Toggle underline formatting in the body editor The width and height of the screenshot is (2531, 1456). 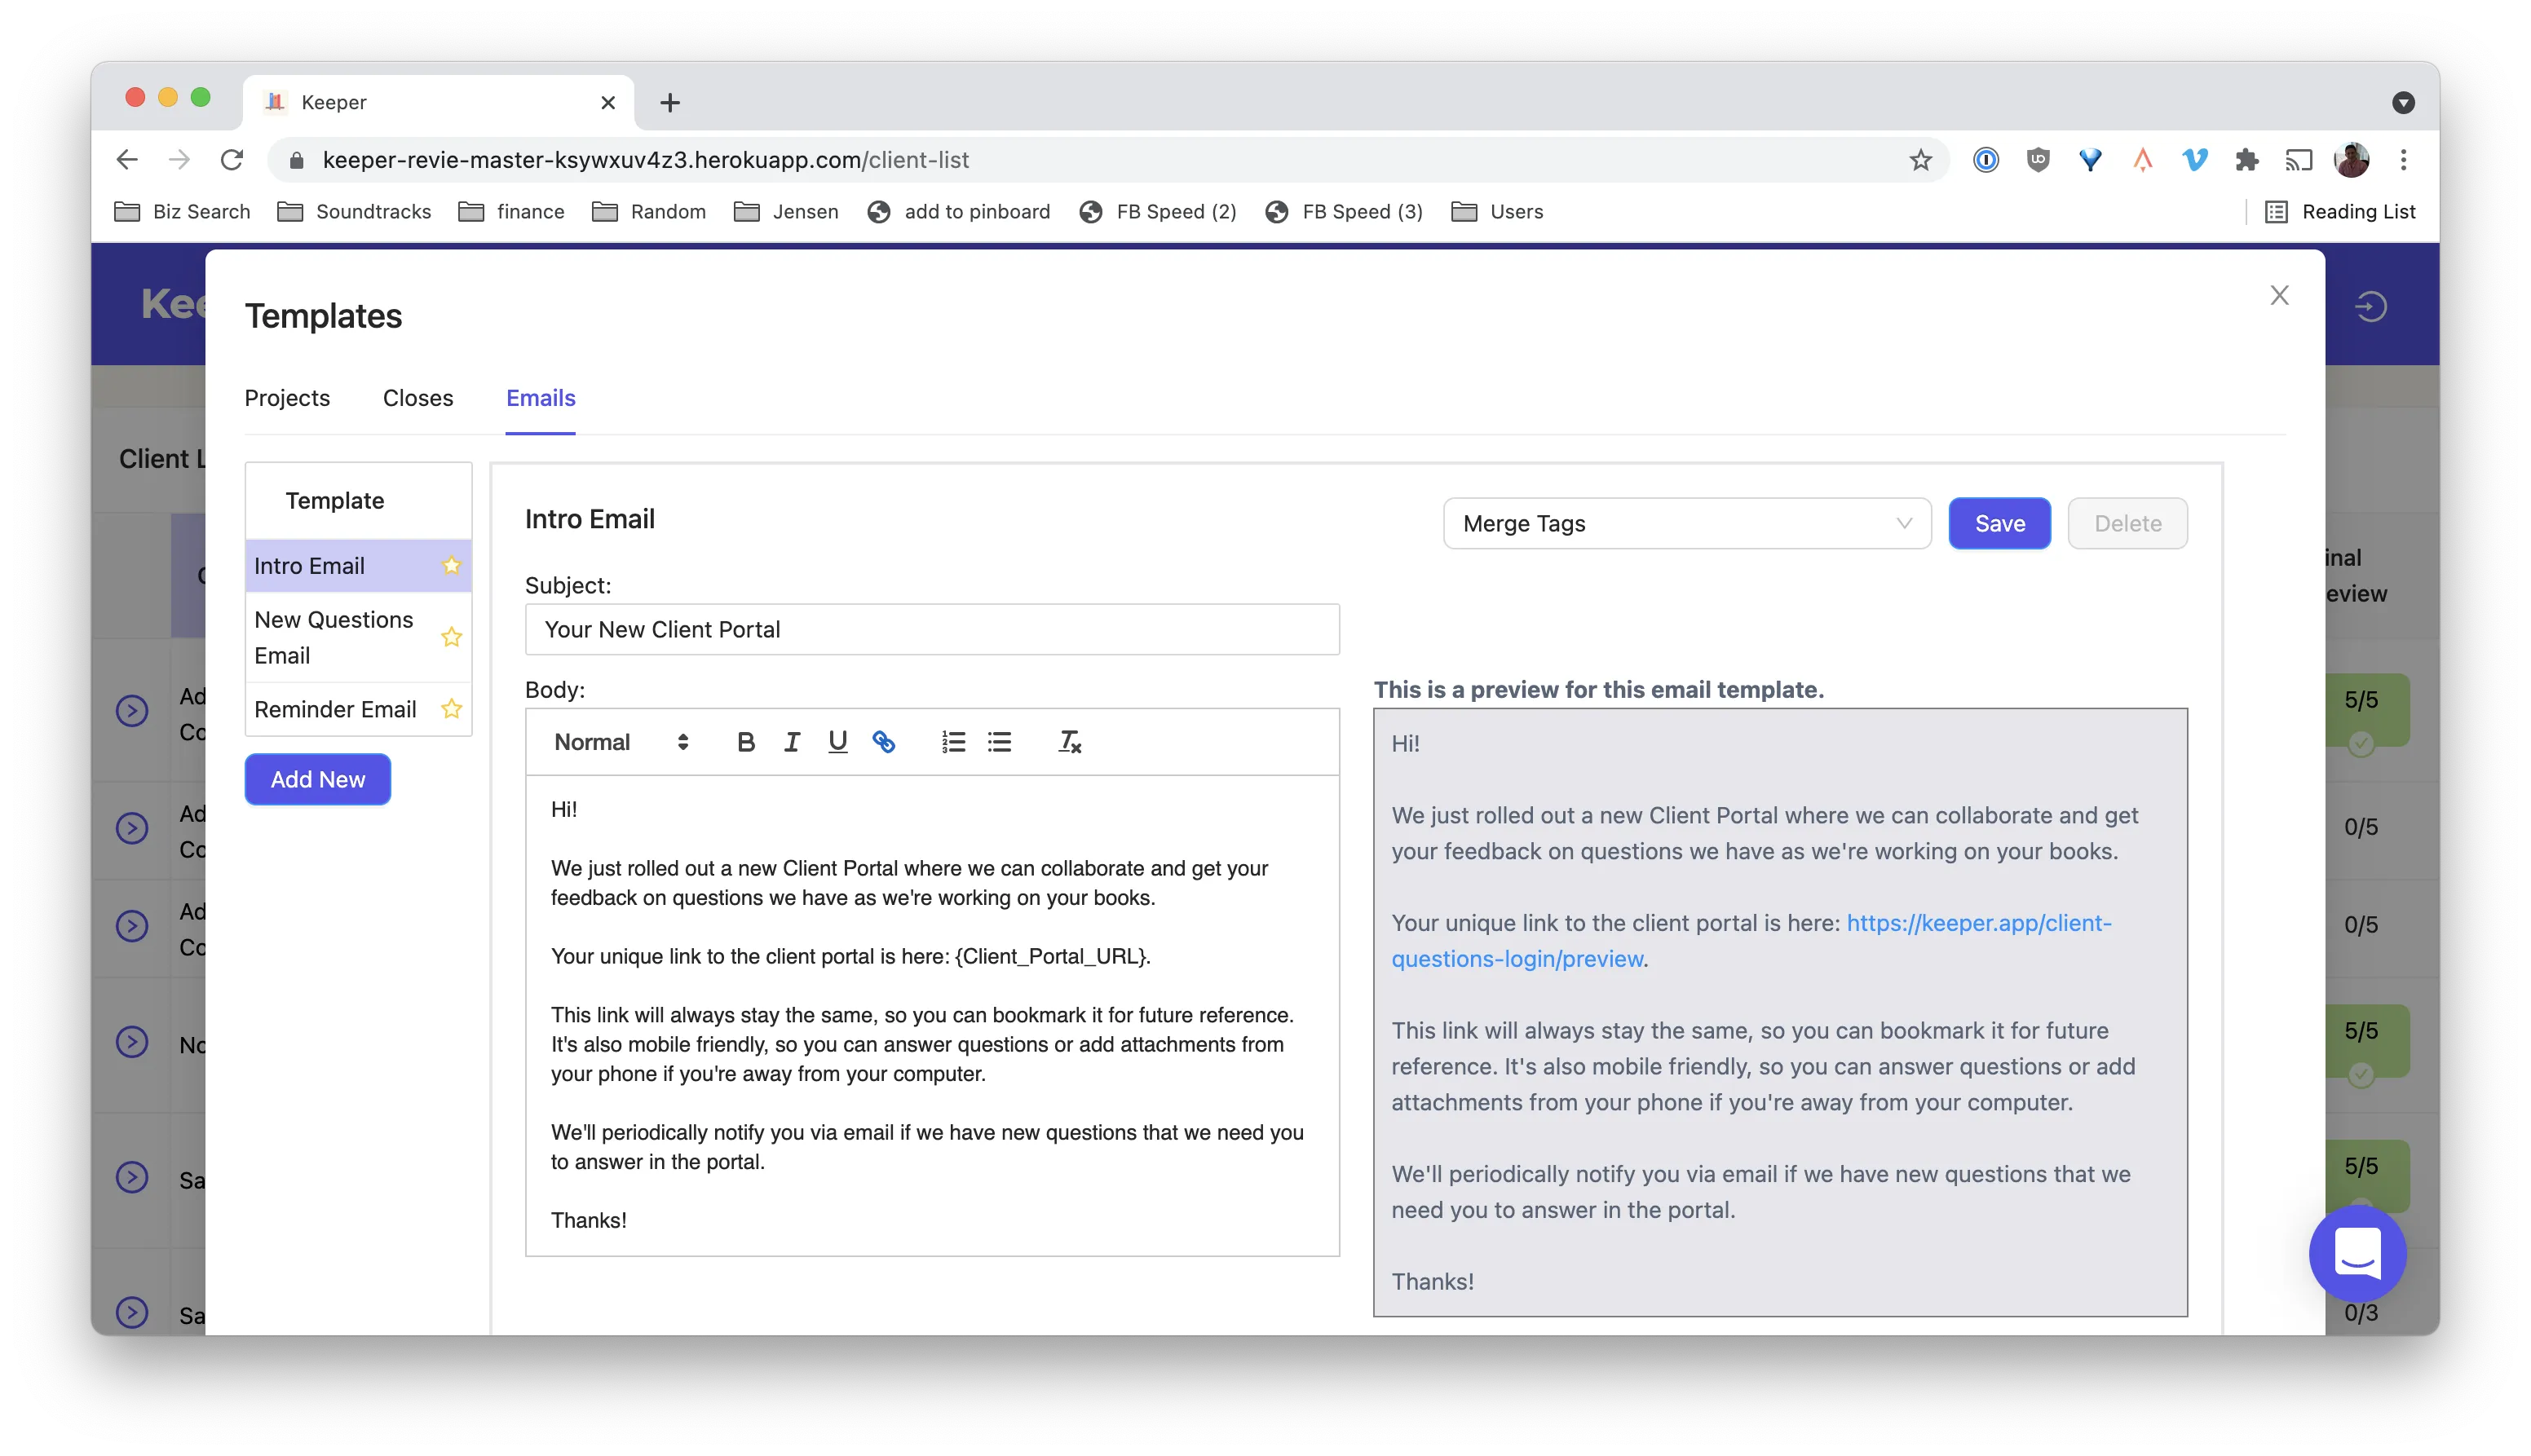point(837,742)
